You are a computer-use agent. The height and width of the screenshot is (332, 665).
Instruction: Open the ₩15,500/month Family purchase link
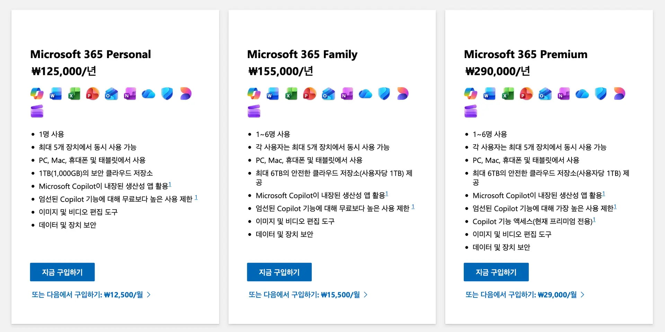click(x=308, y=295)
